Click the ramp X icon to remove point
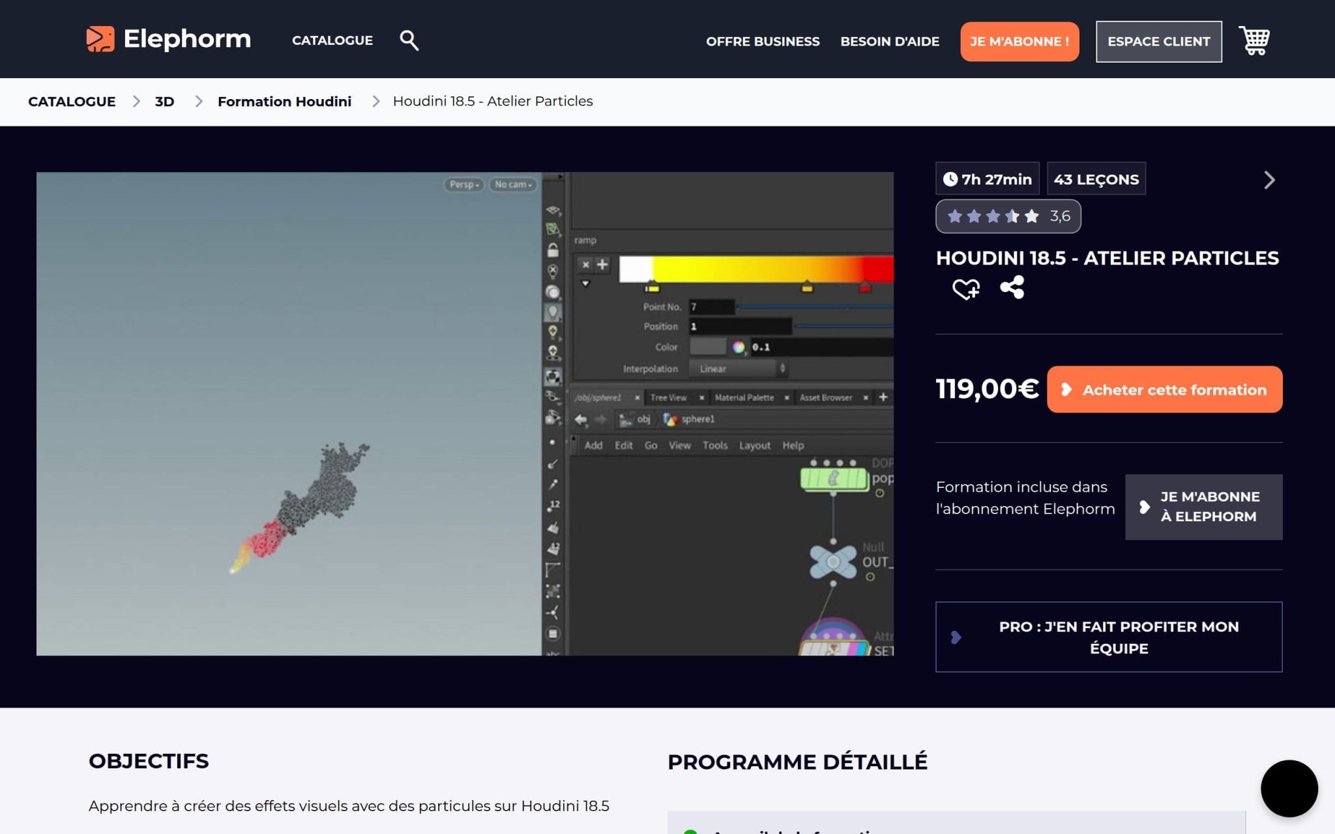 click(585, 265)
